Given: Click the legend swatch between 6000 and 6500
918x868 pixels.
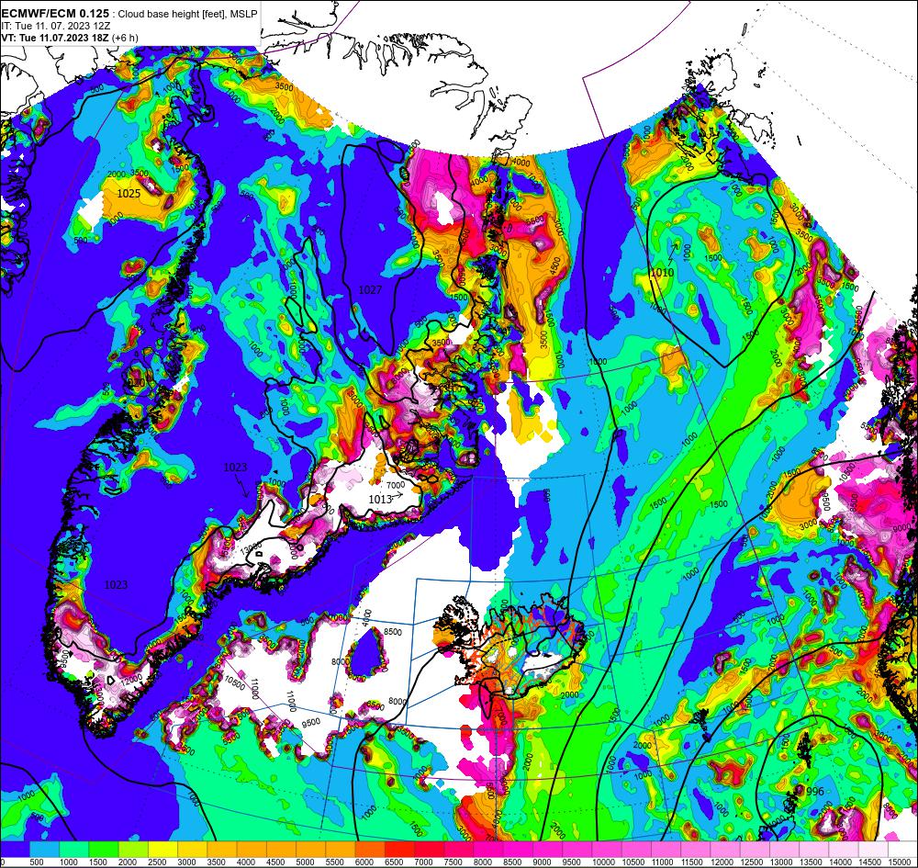Looking at the screenshot, I should [x=370, y=850].
